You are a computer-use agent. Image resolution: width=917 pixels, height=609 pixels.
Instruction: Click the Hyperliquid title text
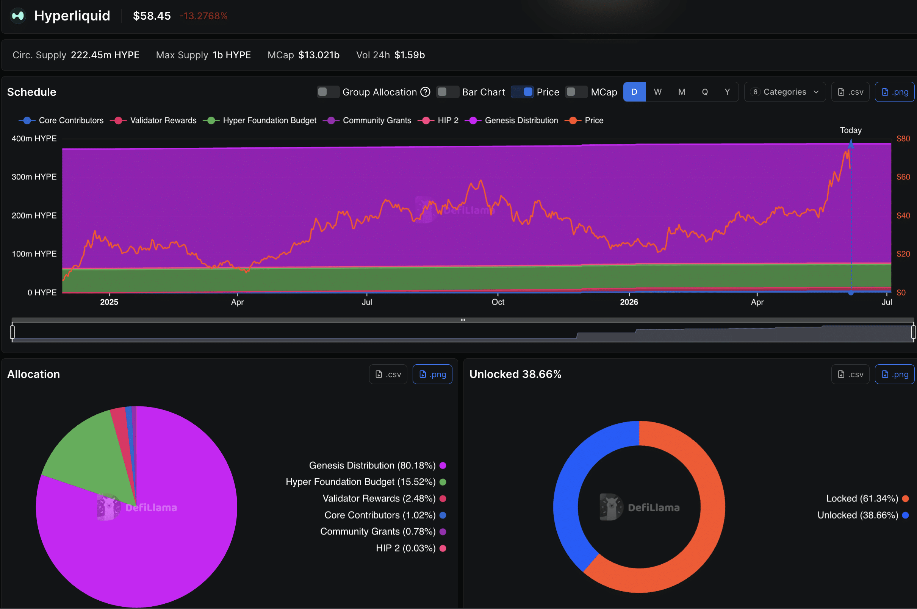(x=72, y=16)
